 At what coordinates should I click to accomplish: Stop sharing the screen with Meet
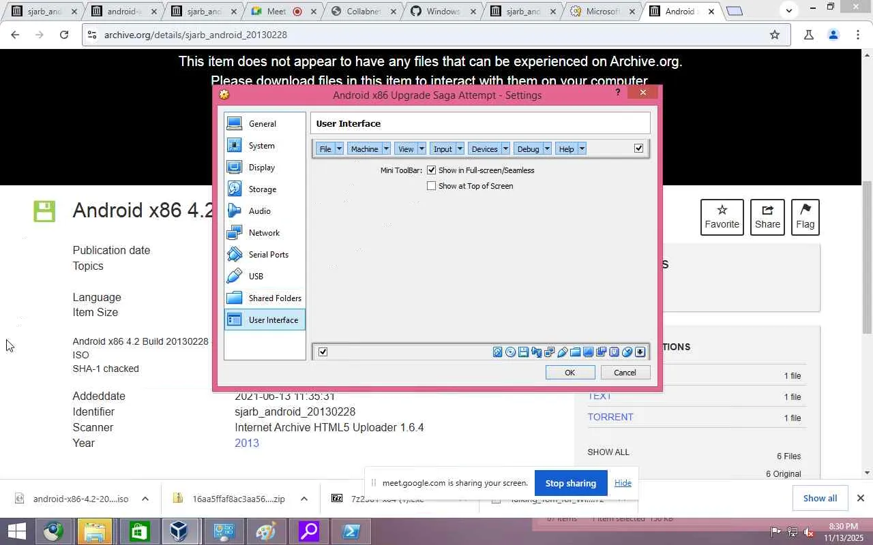pos(571,483)
